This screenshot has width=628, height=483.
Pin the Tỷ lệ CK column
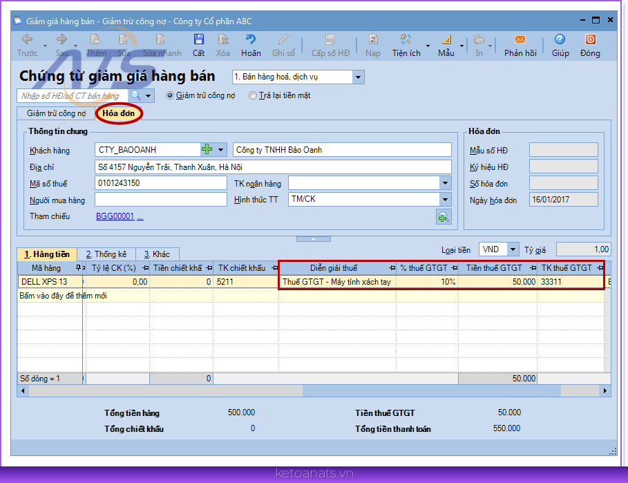pyautogui.click(x=145, y=267)
